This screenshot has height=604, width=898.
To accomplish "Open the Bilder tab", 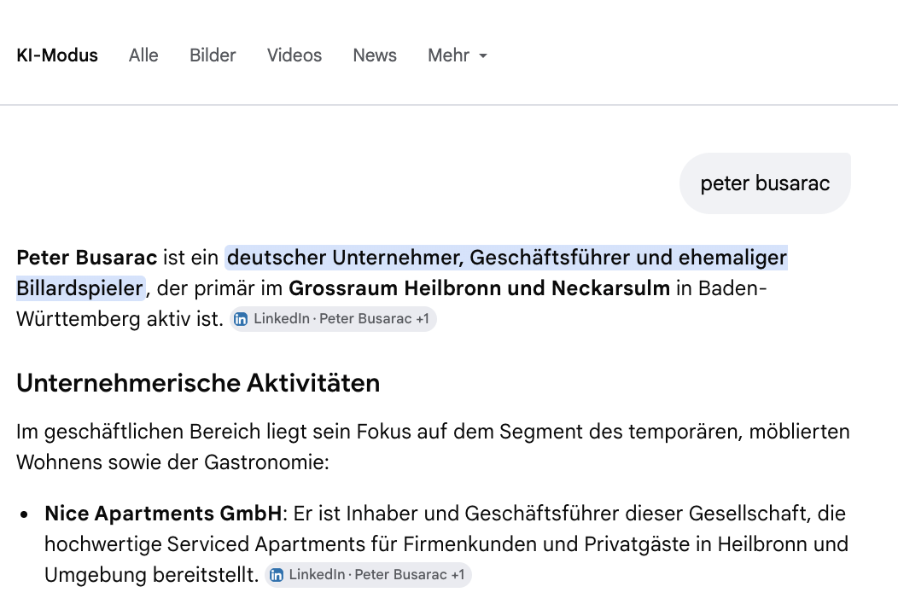I will [x=213, y=55].
